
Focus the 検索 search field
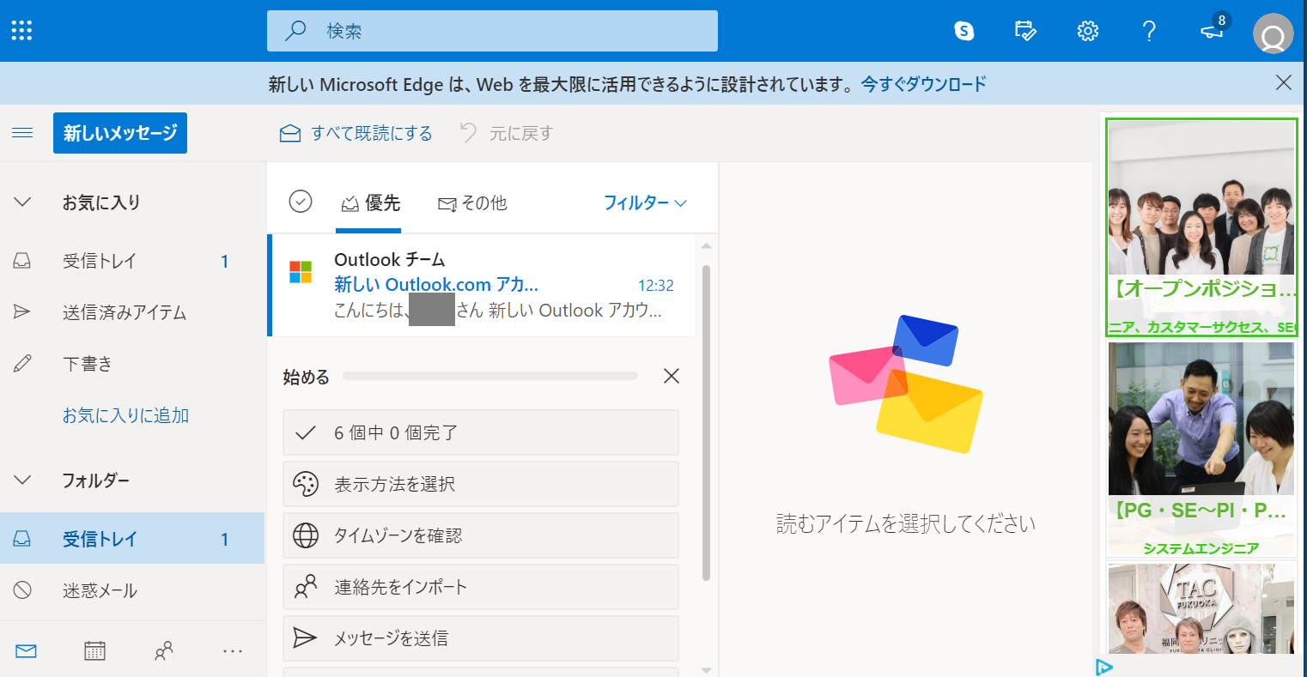pyautogui.click(x=492, y=31)
